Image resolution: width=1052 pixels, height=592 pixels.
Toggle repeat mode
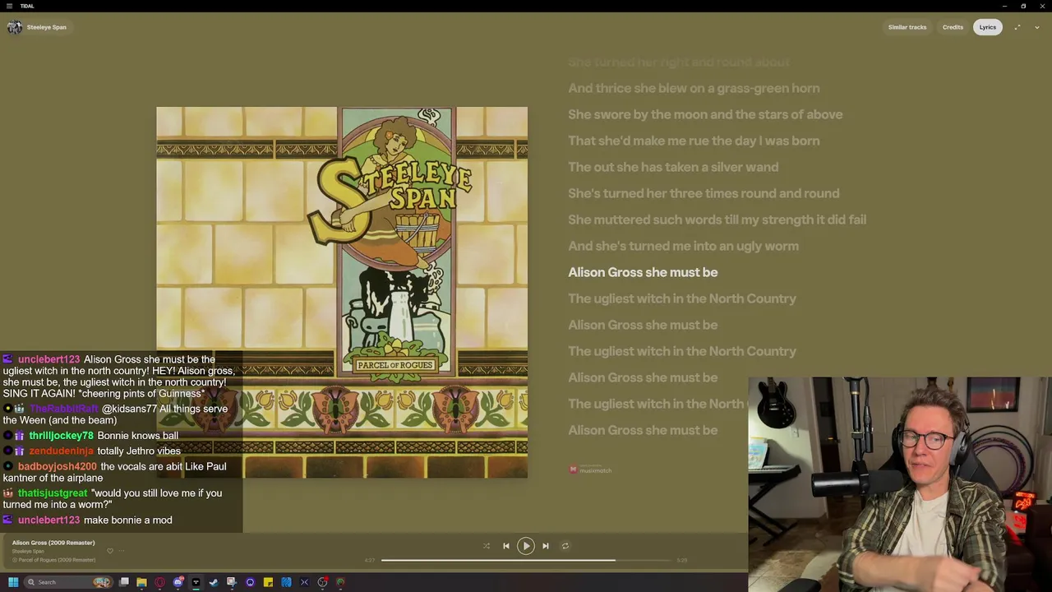tap(565, 546)
